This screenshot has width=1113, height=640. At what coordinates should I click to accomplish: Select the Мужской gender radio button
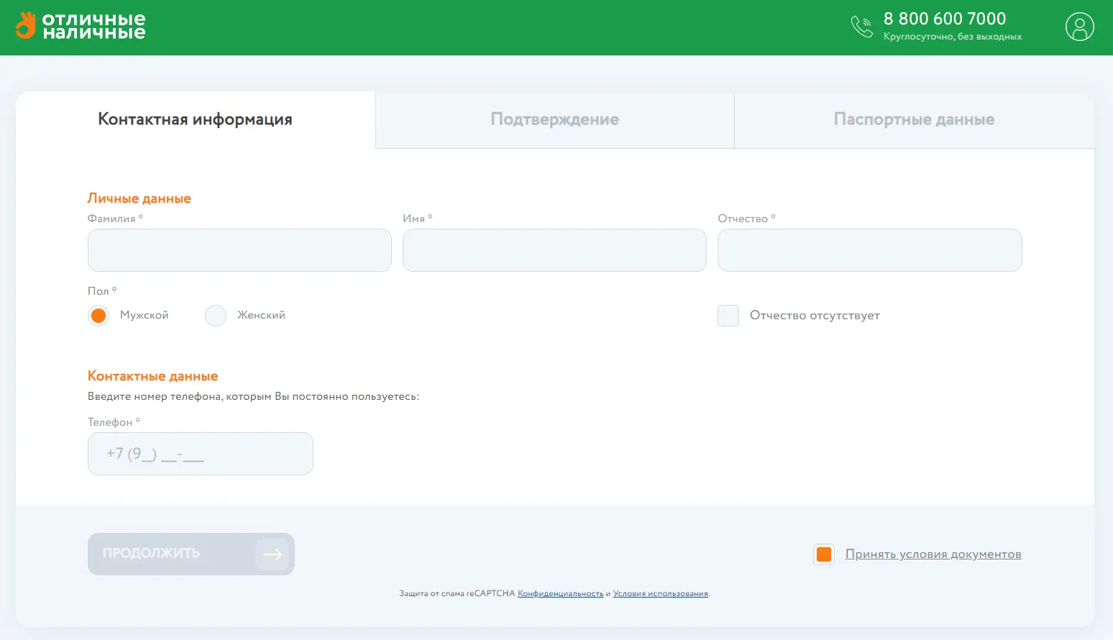point(99,316)
